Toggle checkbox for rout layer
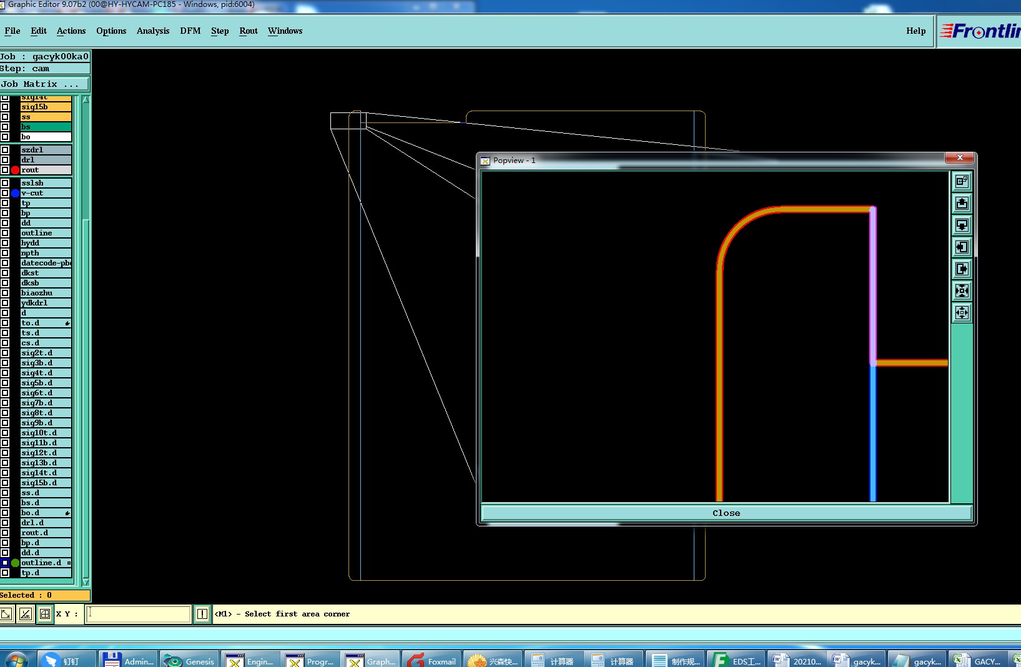This screenshot has height=667, width=1021. coord(5,170)
